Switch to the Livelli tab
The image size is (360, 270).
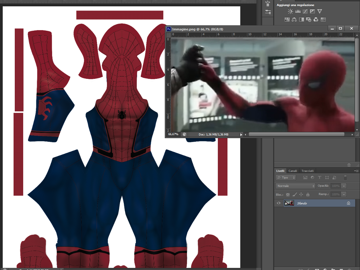[x=280, y=171]
